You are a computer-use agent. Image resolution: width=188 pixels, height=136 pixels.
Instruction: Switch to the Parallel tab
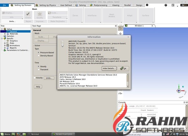128,5
